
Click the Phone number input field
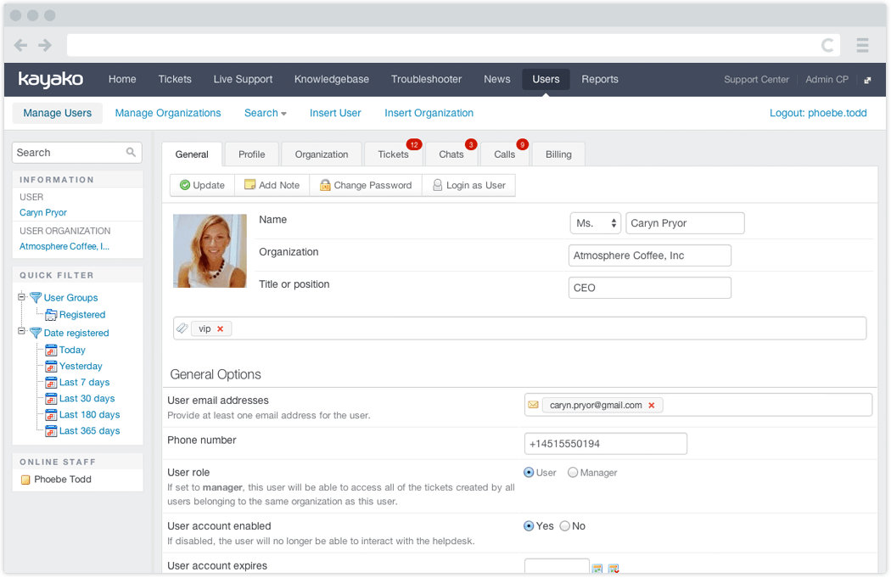click(x=606, y=444)
